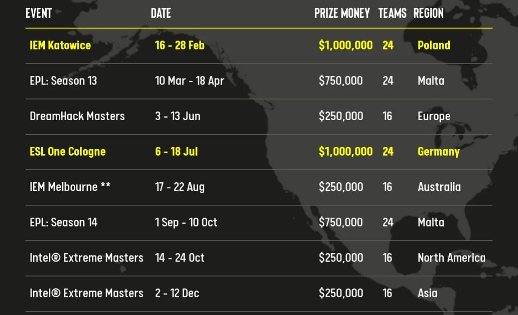Open the EPL: Season 13 event
Viewport: 518px width, 315px height.
pos(63,81)
